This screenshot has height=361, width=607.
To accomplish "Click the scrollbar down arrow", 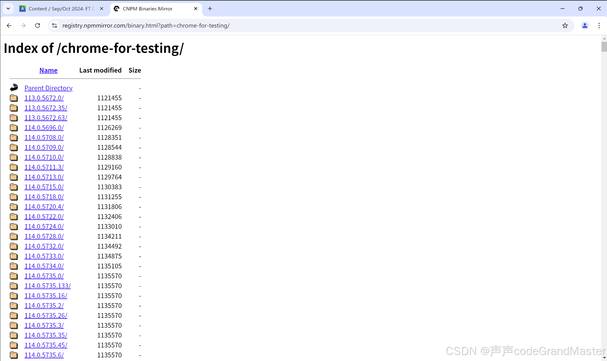I will (604, 358).
